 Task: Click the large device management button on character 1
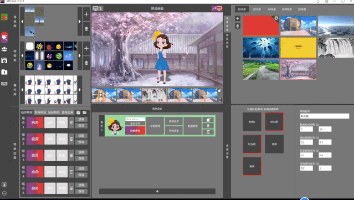click(155, 126)
